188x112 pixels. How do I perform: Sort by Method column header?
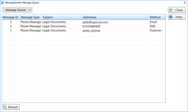pos(157,17)
